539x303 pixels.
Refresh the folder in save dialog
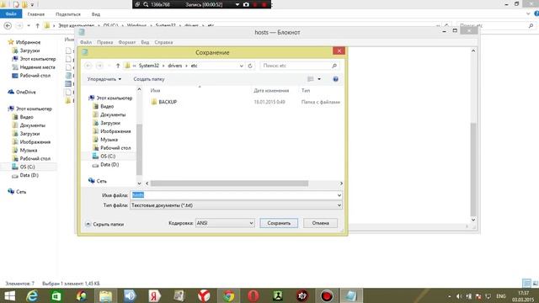250,66
